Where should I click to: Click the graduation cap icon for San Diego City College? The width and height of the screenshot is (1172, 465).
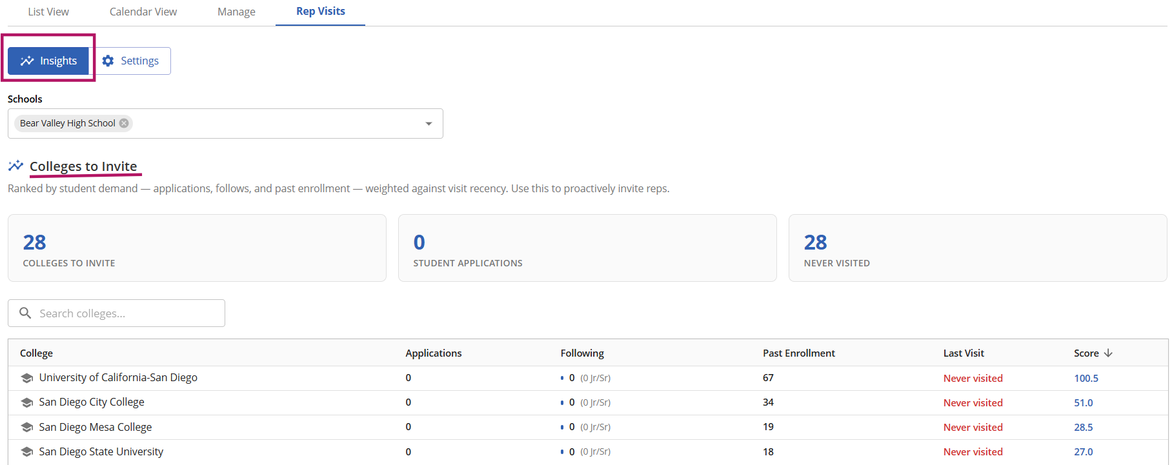tap(27, 402)
